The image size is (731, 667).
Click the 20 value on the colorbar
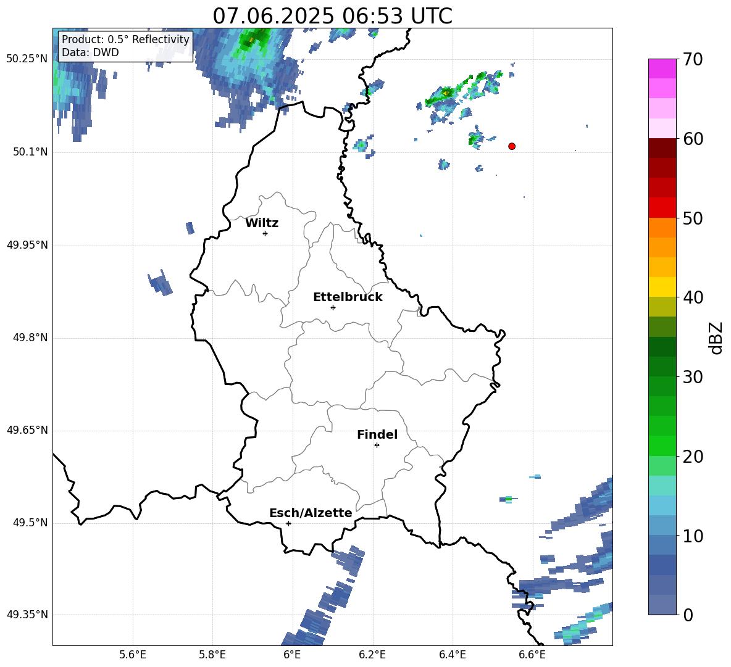[693, 457]
